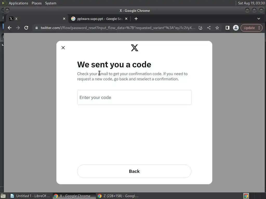Image resolution: width=266 pixels, height=199 pixels.
Task: Click the Chrome forward arrow
Action: click(18, 28)
